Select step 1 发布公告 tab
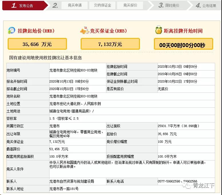 point(23,5)
